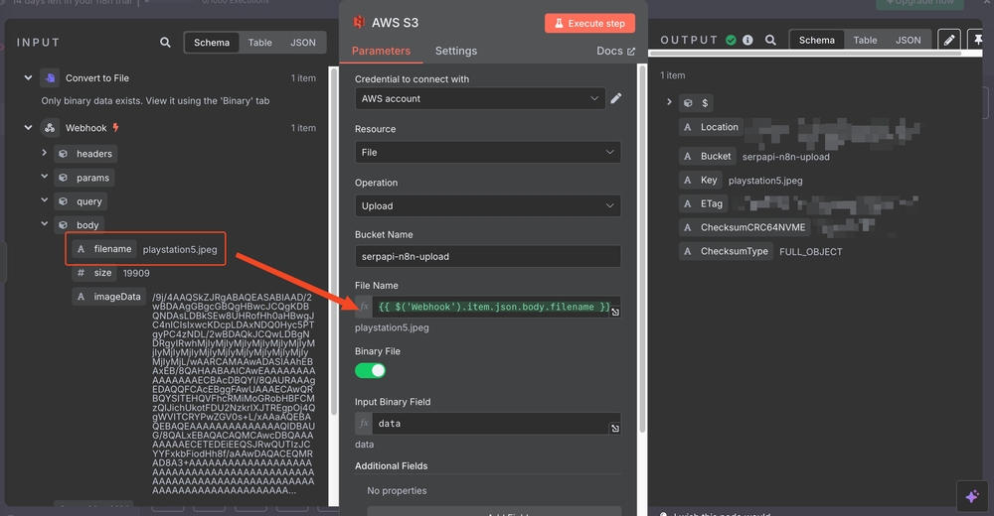The height and width of the screenshot is (516, 994).
Task: Open the Resource dropdown showing File
Action: pos(487,152)
